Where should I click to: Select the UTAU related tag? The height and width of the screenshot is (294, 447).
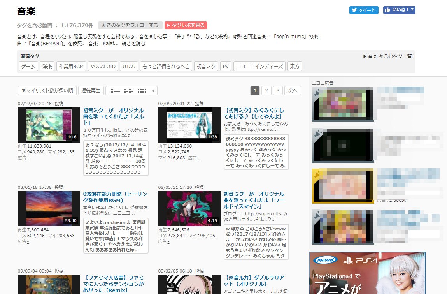(129, 67)
